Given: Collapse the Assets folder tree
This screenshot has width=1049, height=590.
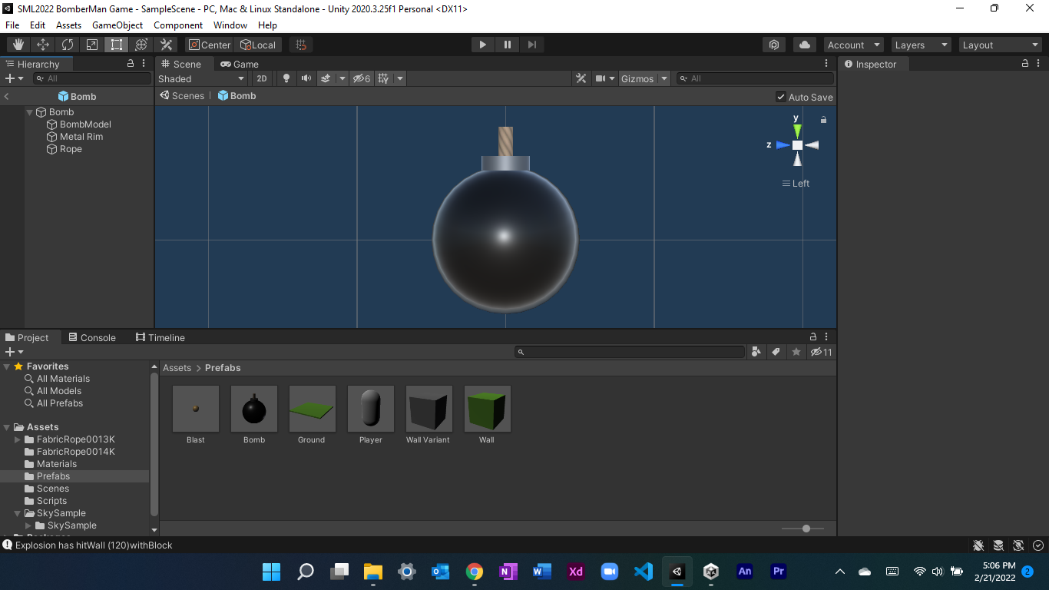Looking at the screenshot, I should click(x=7, y=427).
